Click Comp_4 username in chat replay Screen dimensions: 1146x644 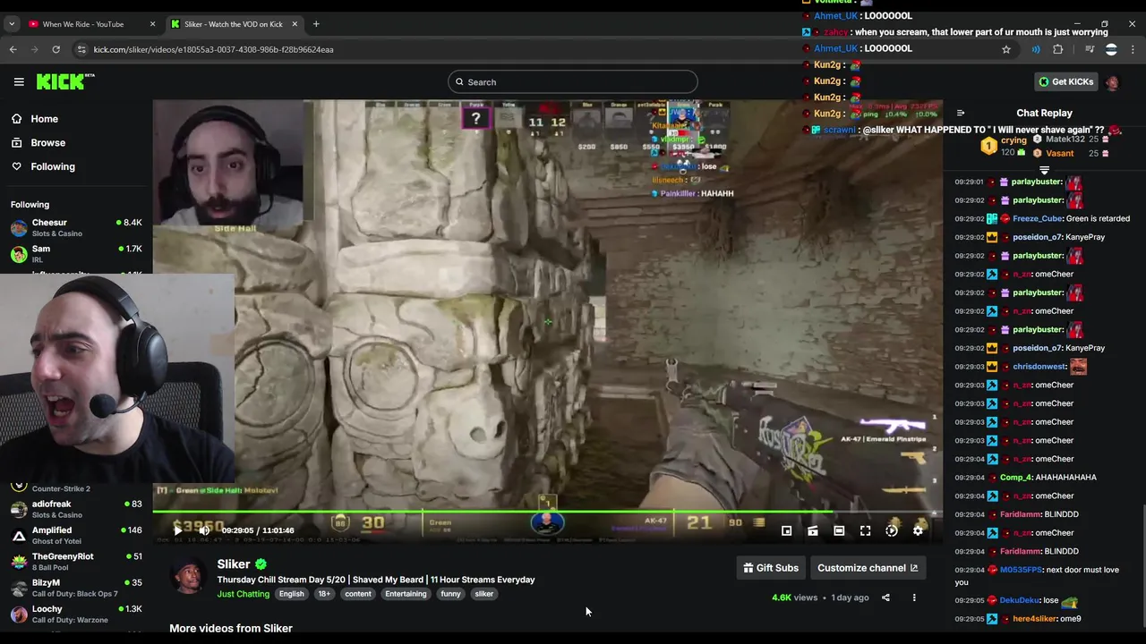(x=1016, y=478)
